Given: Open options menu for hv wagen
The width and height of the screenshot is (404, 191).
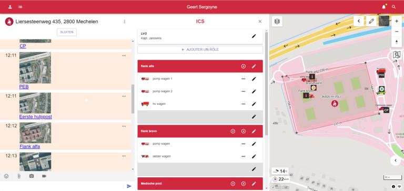Looking at the screenshot, I should tap(243, 104).
